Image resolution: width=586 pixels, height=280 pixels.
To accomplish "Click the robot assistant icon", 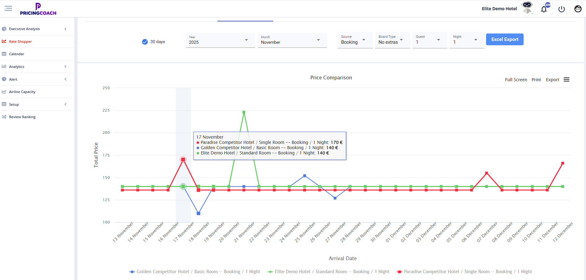I will pyautogui.click(x=527, y=7).
